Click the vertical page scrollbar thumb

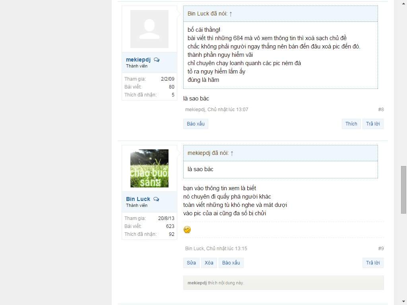403,190
